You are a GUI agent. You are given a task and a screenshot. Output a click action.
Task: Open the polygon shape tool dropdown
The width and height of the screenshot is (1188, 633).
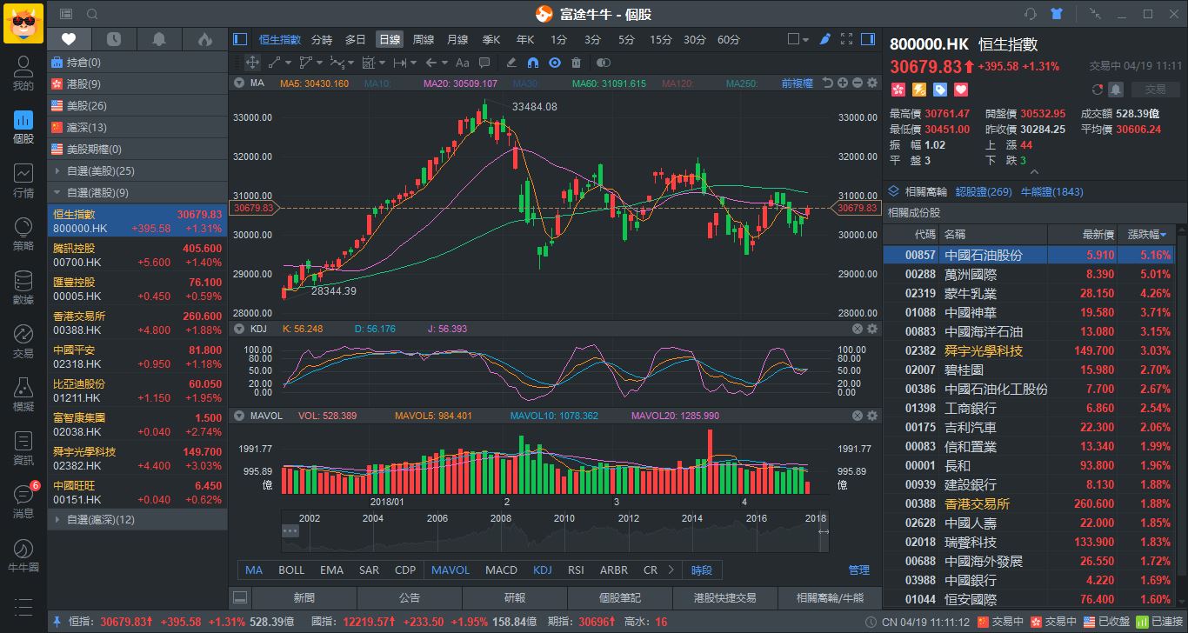click(319, 63)
